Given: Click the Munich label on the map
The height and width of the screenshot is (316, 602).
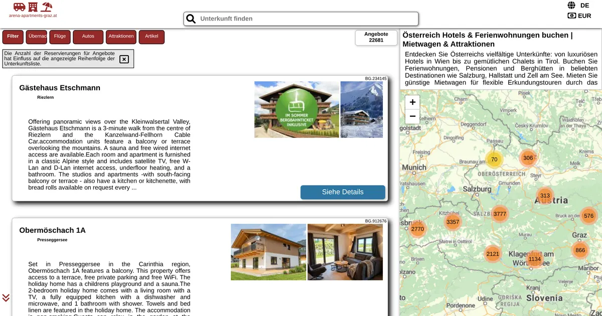Looking at the screenshot, I should tap(414, 167).
